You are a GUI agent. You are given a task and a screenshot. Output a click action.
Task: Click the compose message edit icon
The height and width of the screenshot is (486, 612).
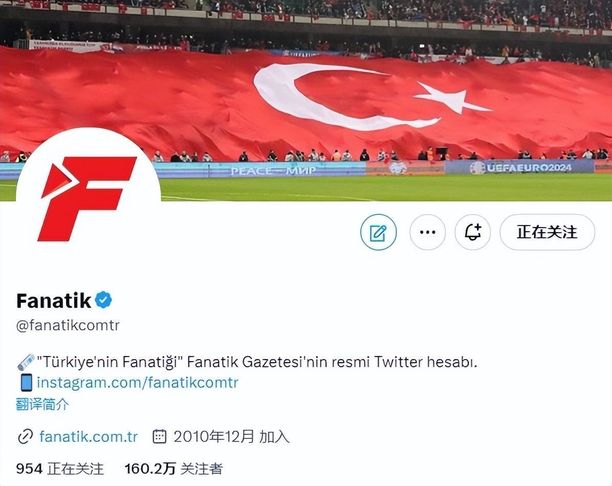[x=378, y=232]
